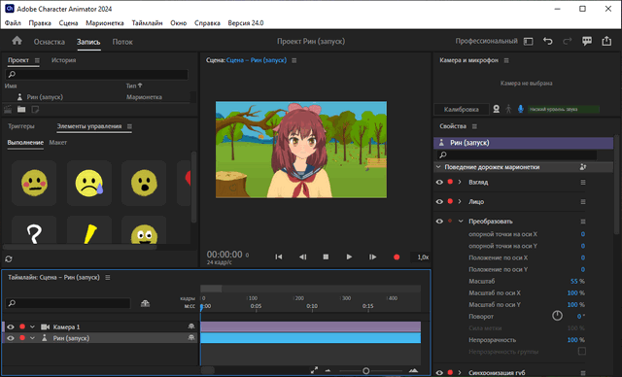The width and height of the screenshot is (622, 377).
Task: Open Профессиональный workspace dropdown
Action: 486,41
